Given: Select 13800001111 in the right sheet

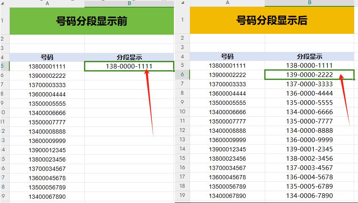Looking at the screenshot, I should 227,65.
